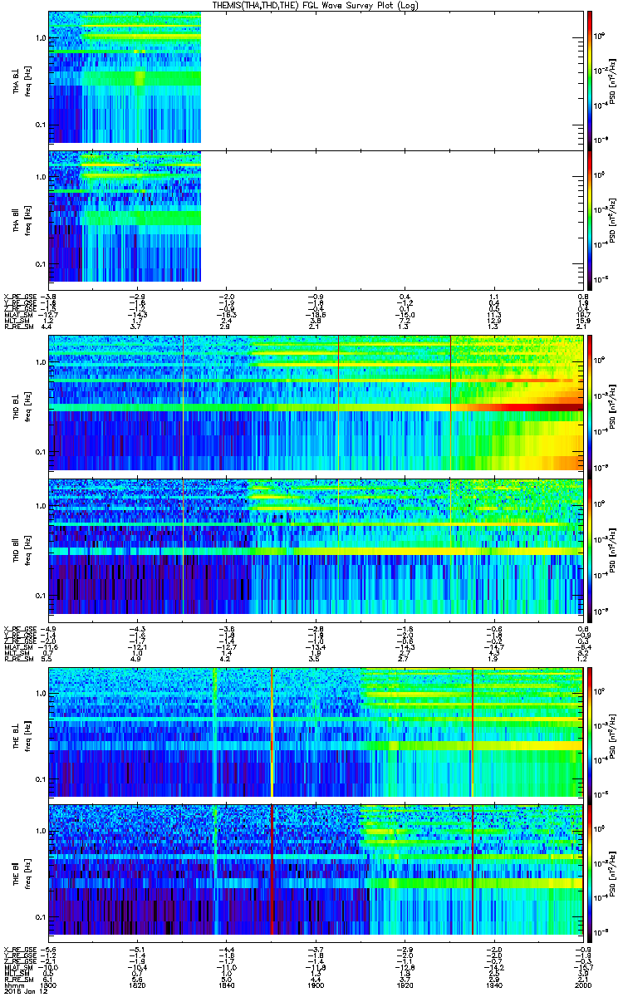Click the first red spike in THD B-perpendicular panel
This screenshot has height=997, width=623.
183,404
